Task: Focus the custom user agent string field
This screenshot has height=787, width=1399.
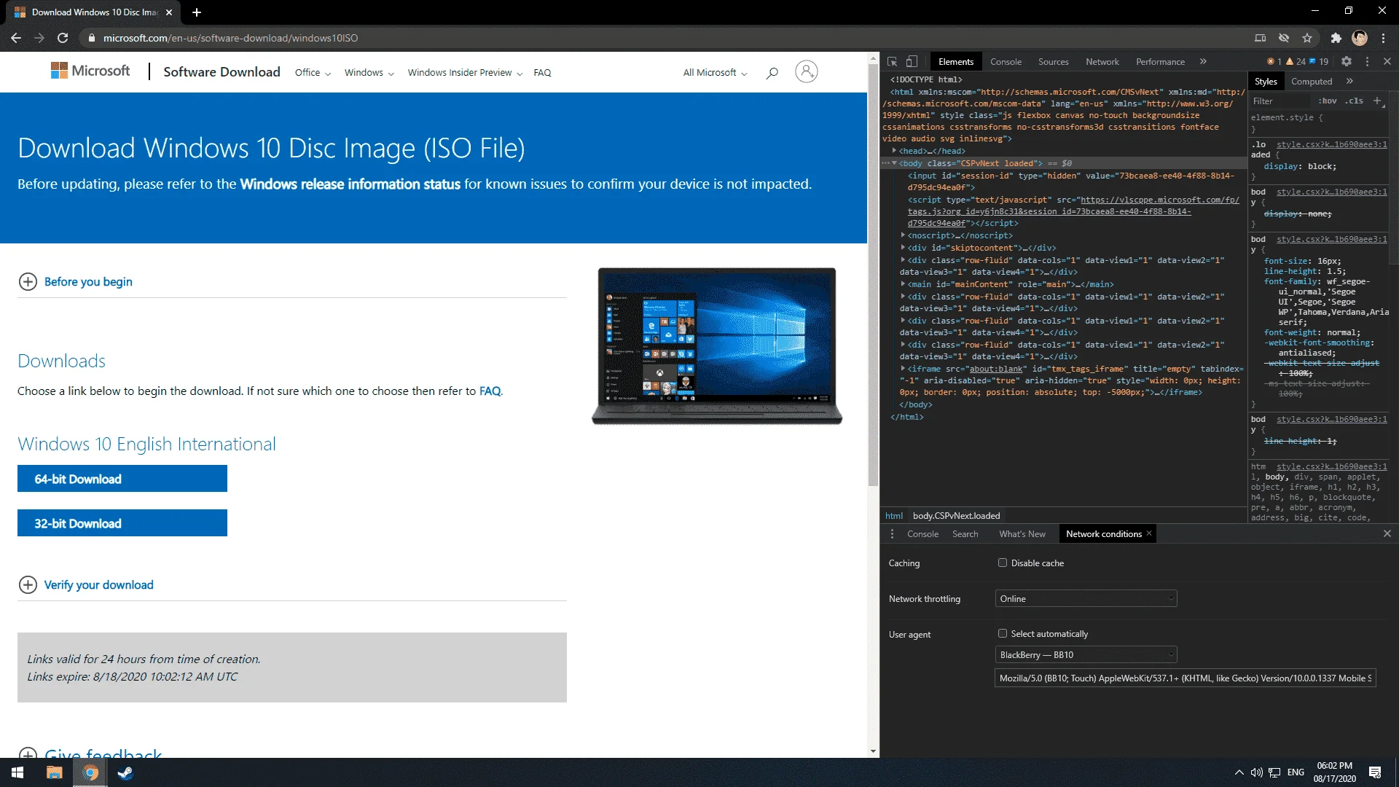Action: (1185, 678)
